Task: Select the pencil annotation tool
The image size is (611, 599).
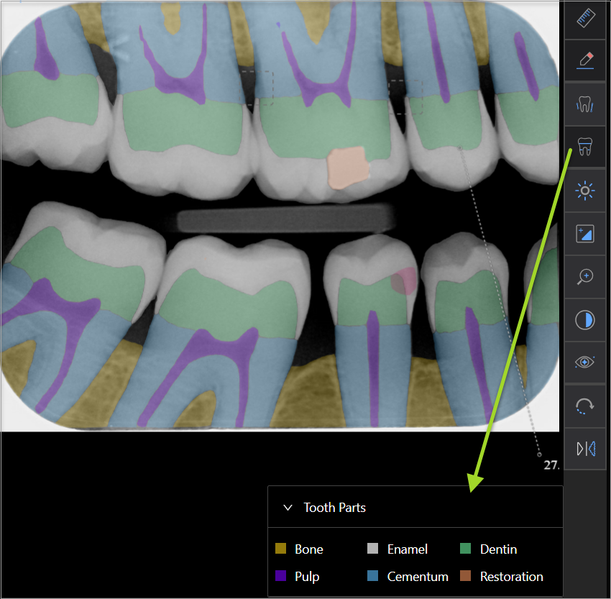Action: coord(585,61)
